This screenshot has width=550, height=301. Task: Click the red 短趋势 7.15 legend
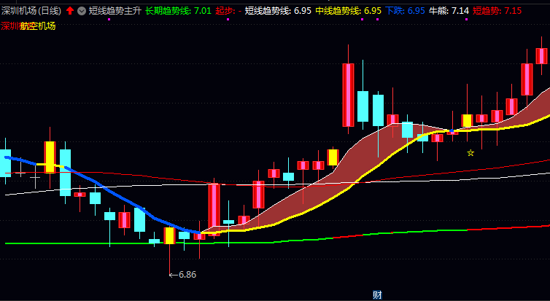[497, 11]
